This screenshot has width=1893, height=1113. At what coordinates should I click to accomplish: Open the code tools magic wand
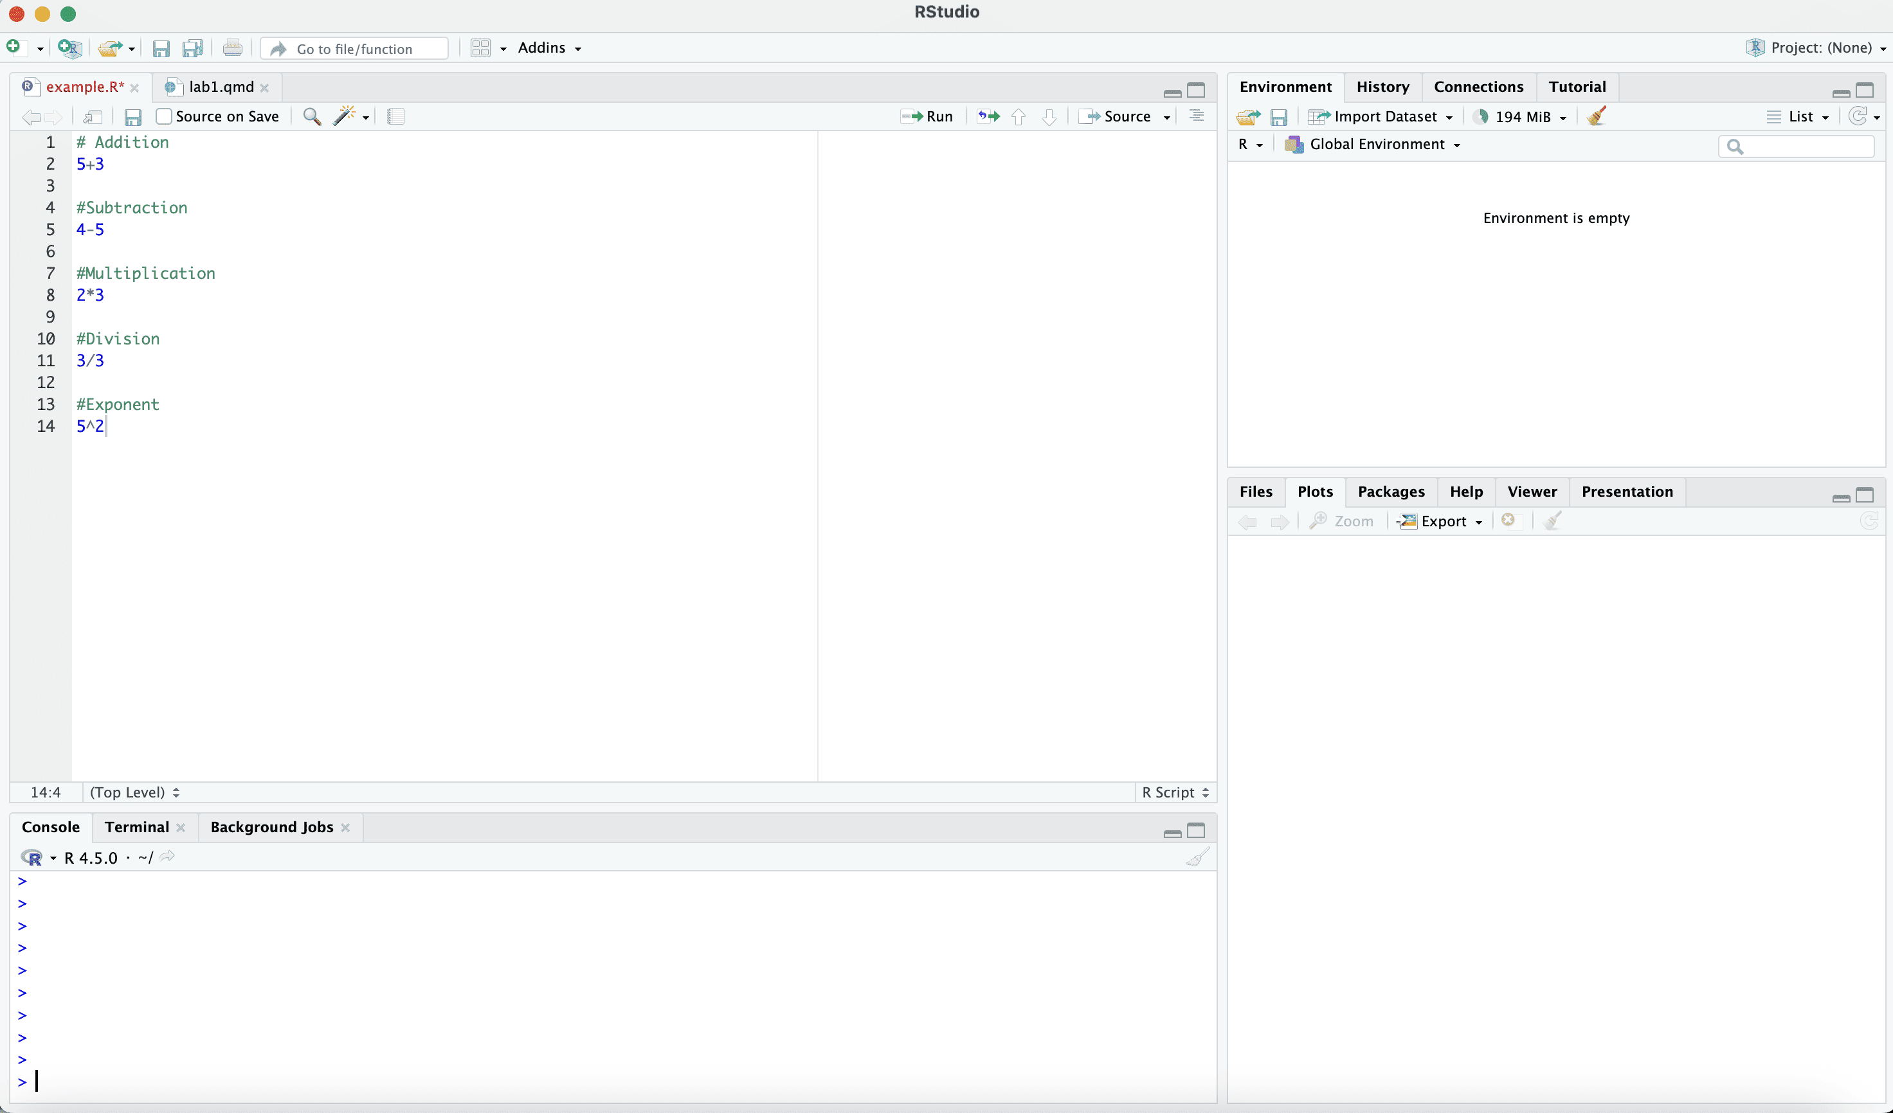(345, 116)
